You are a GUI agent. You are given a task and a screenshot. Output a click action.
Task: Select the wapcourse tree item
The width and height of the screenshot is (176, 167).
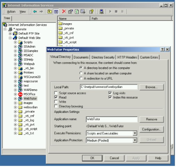point(31,81)
